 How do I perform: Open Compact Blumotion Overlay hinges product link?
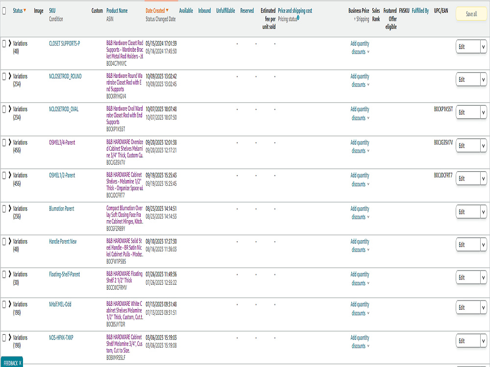click(x=124, y=215)
